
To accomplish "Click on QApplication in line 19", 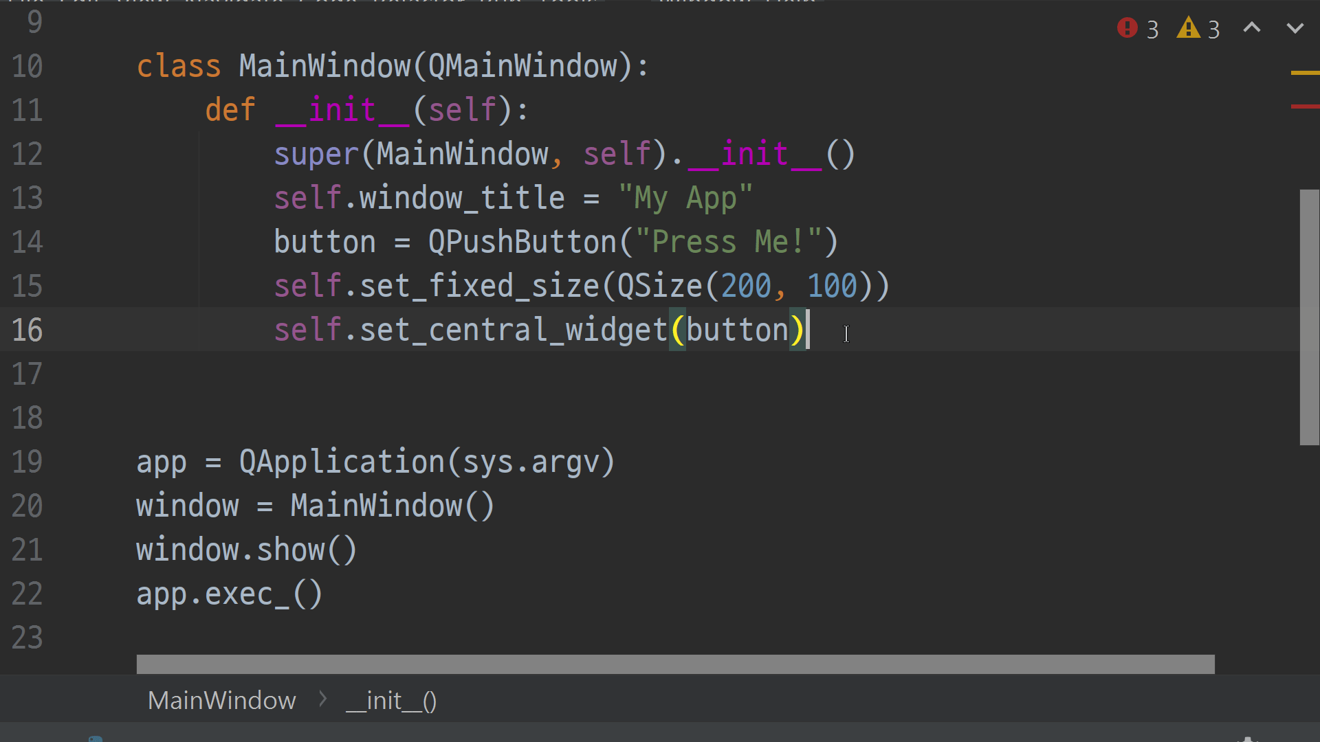I will tap(342, 462).
